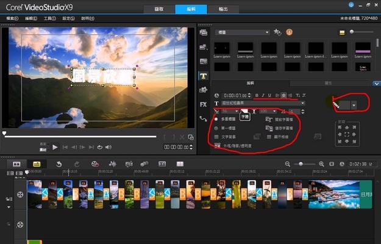
Task: Click the add to favorites star icon
Action: [277, 32]
